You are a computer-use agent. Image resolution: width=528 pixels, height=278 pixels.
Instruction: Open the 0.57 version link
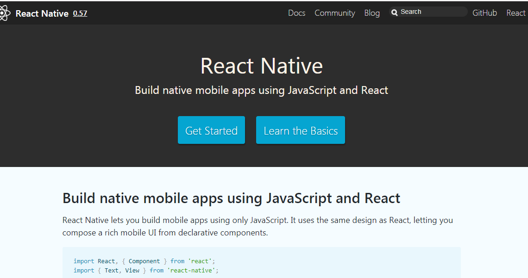80,13
